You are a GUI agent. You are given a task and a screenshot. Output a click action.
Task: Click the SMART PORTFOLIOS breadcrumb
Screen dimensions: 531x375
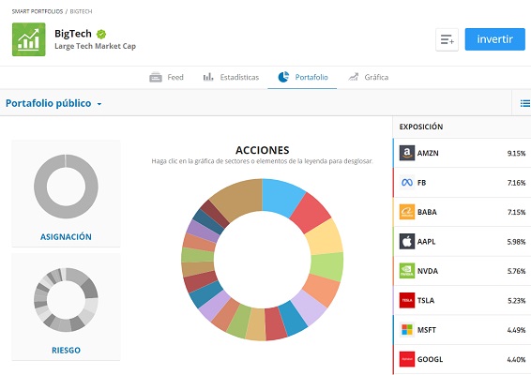coord(38,11)
